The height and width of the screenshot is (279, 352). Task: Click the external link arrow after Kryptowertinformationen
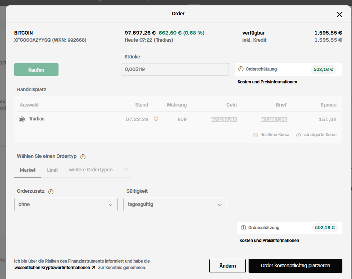[94, 268]
